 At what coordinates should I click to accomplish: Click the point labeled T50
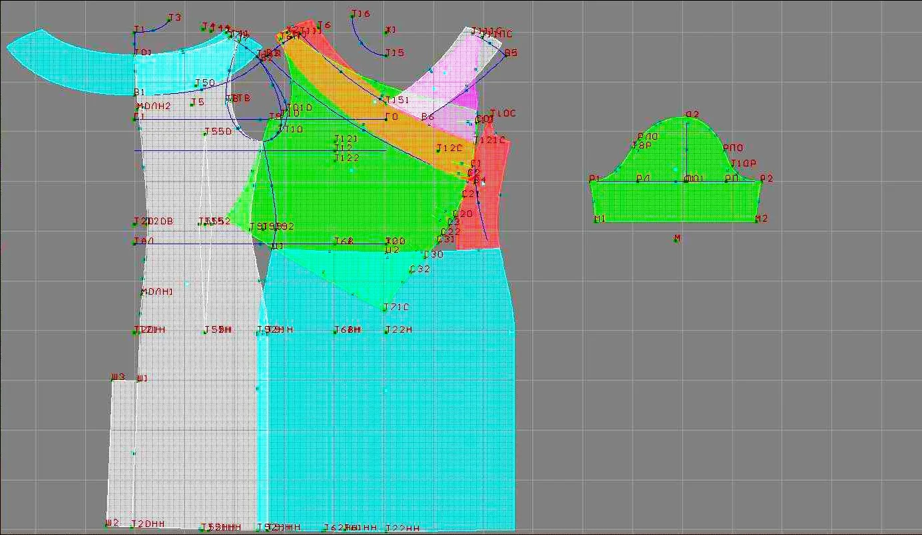(206, 83)
